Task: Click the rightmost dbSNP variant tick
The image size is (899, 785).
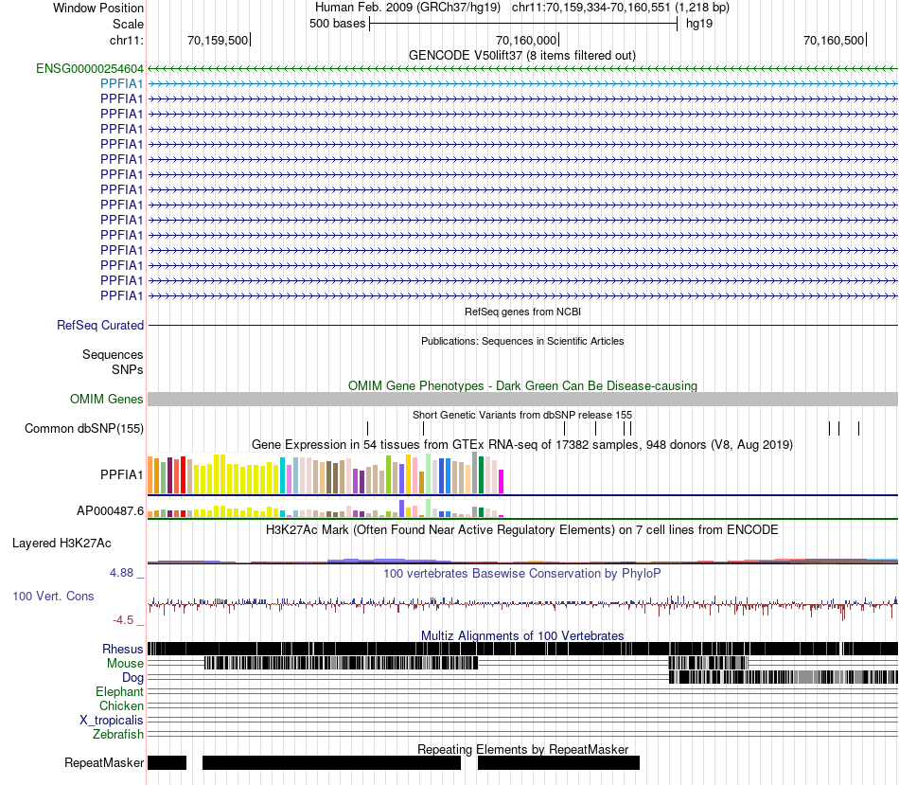Action: pos(859,428)
